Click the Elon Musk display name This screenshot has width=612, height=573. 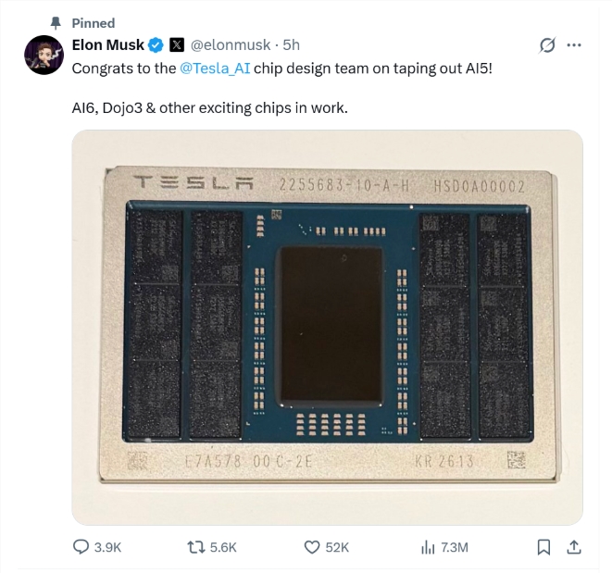[x=107, y=44]
